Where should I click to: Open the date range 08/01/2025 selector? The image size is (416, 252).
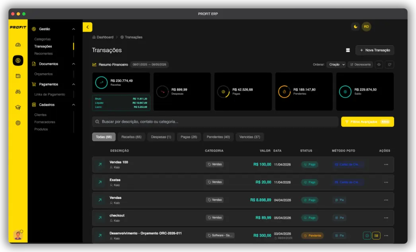pos(150,65)
